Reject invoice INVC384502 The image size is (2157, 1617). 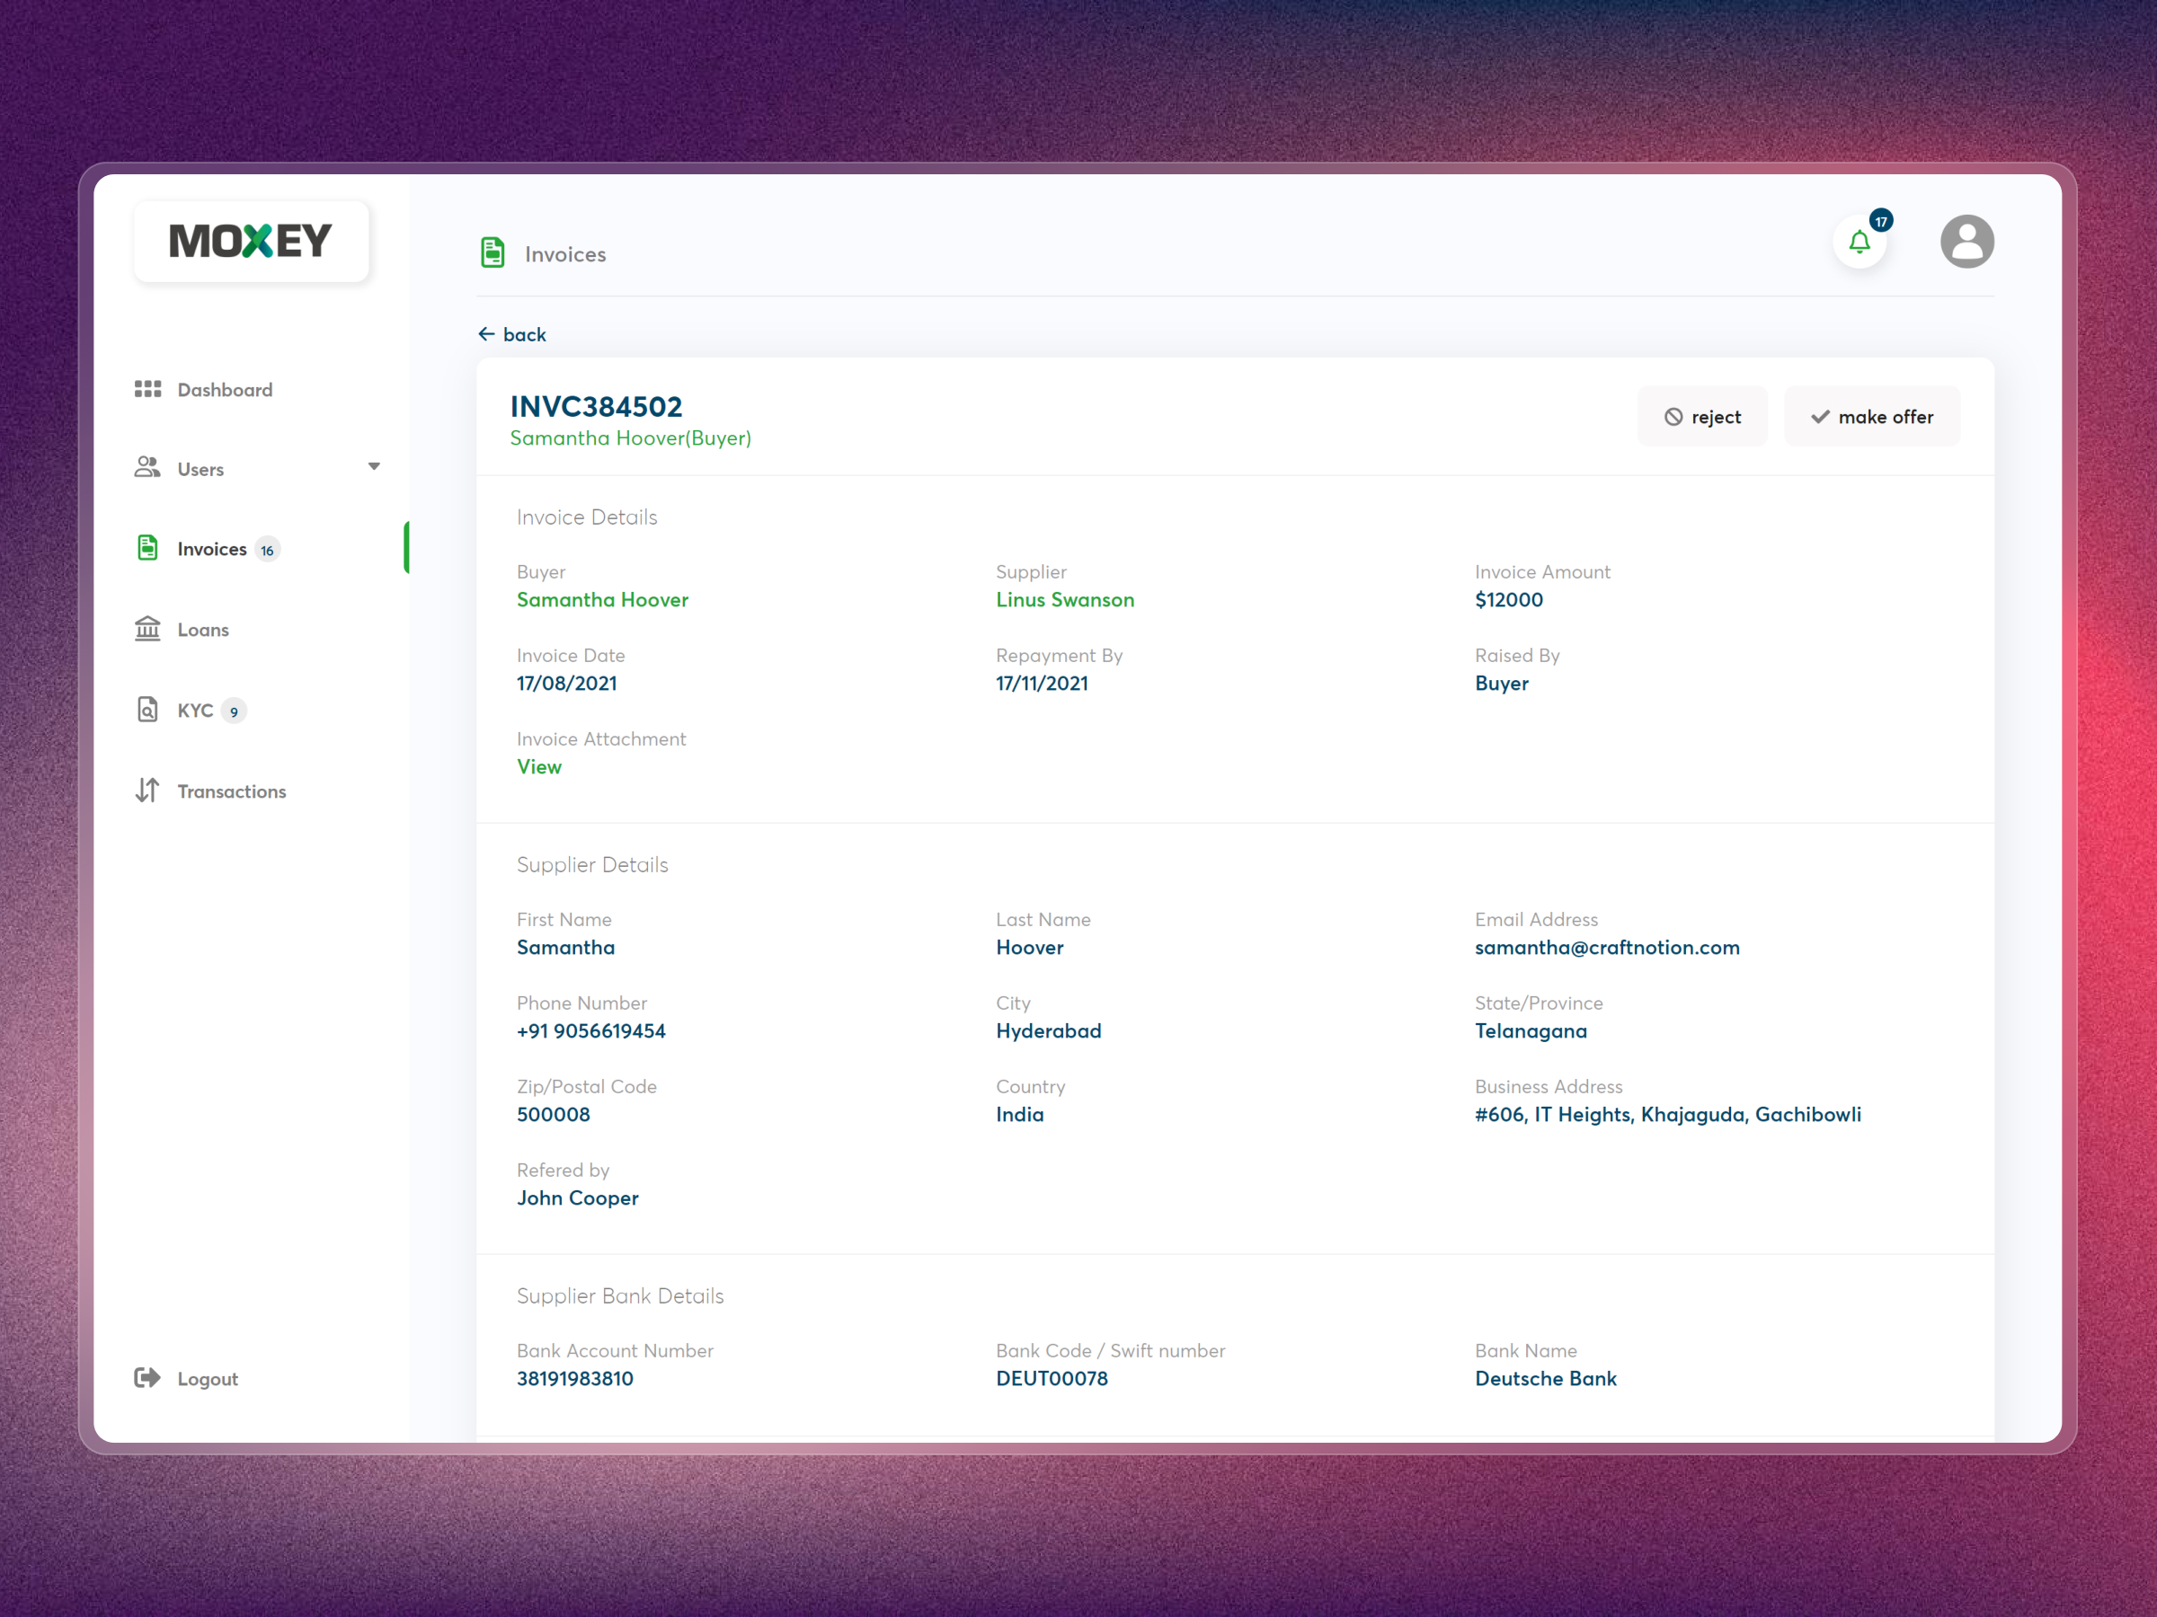coord(1701,415)
